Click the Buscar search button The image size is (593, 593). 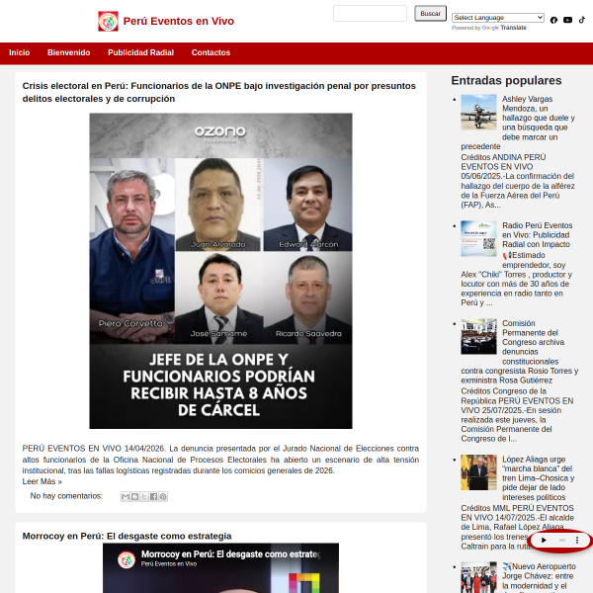coord(430,14)
